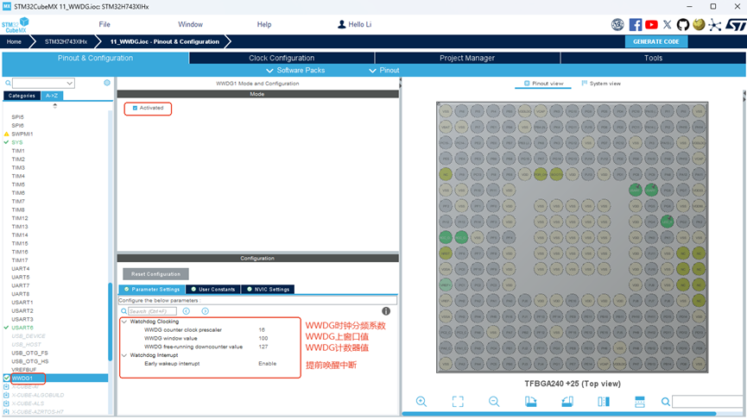
Task: Collapse the Watchdog Clocking group
Action: (124, 322)
